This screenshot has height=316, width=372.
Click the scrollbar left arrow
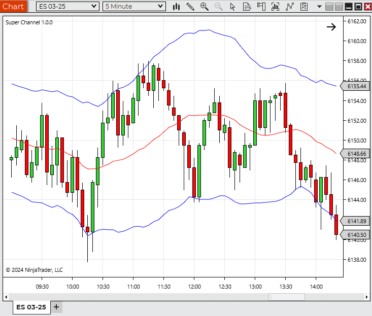click(6, 297)
